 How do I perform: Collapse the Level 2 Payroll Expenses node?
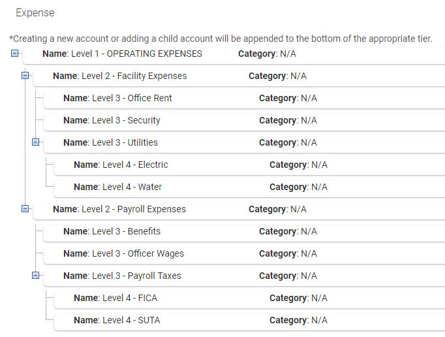click(x=25, y=209)
